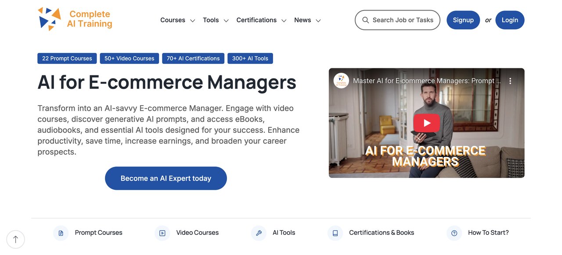The height and width of the screenshot is (255, 562).
Task: Expand the Courses chevron
Action: [192, 21]
